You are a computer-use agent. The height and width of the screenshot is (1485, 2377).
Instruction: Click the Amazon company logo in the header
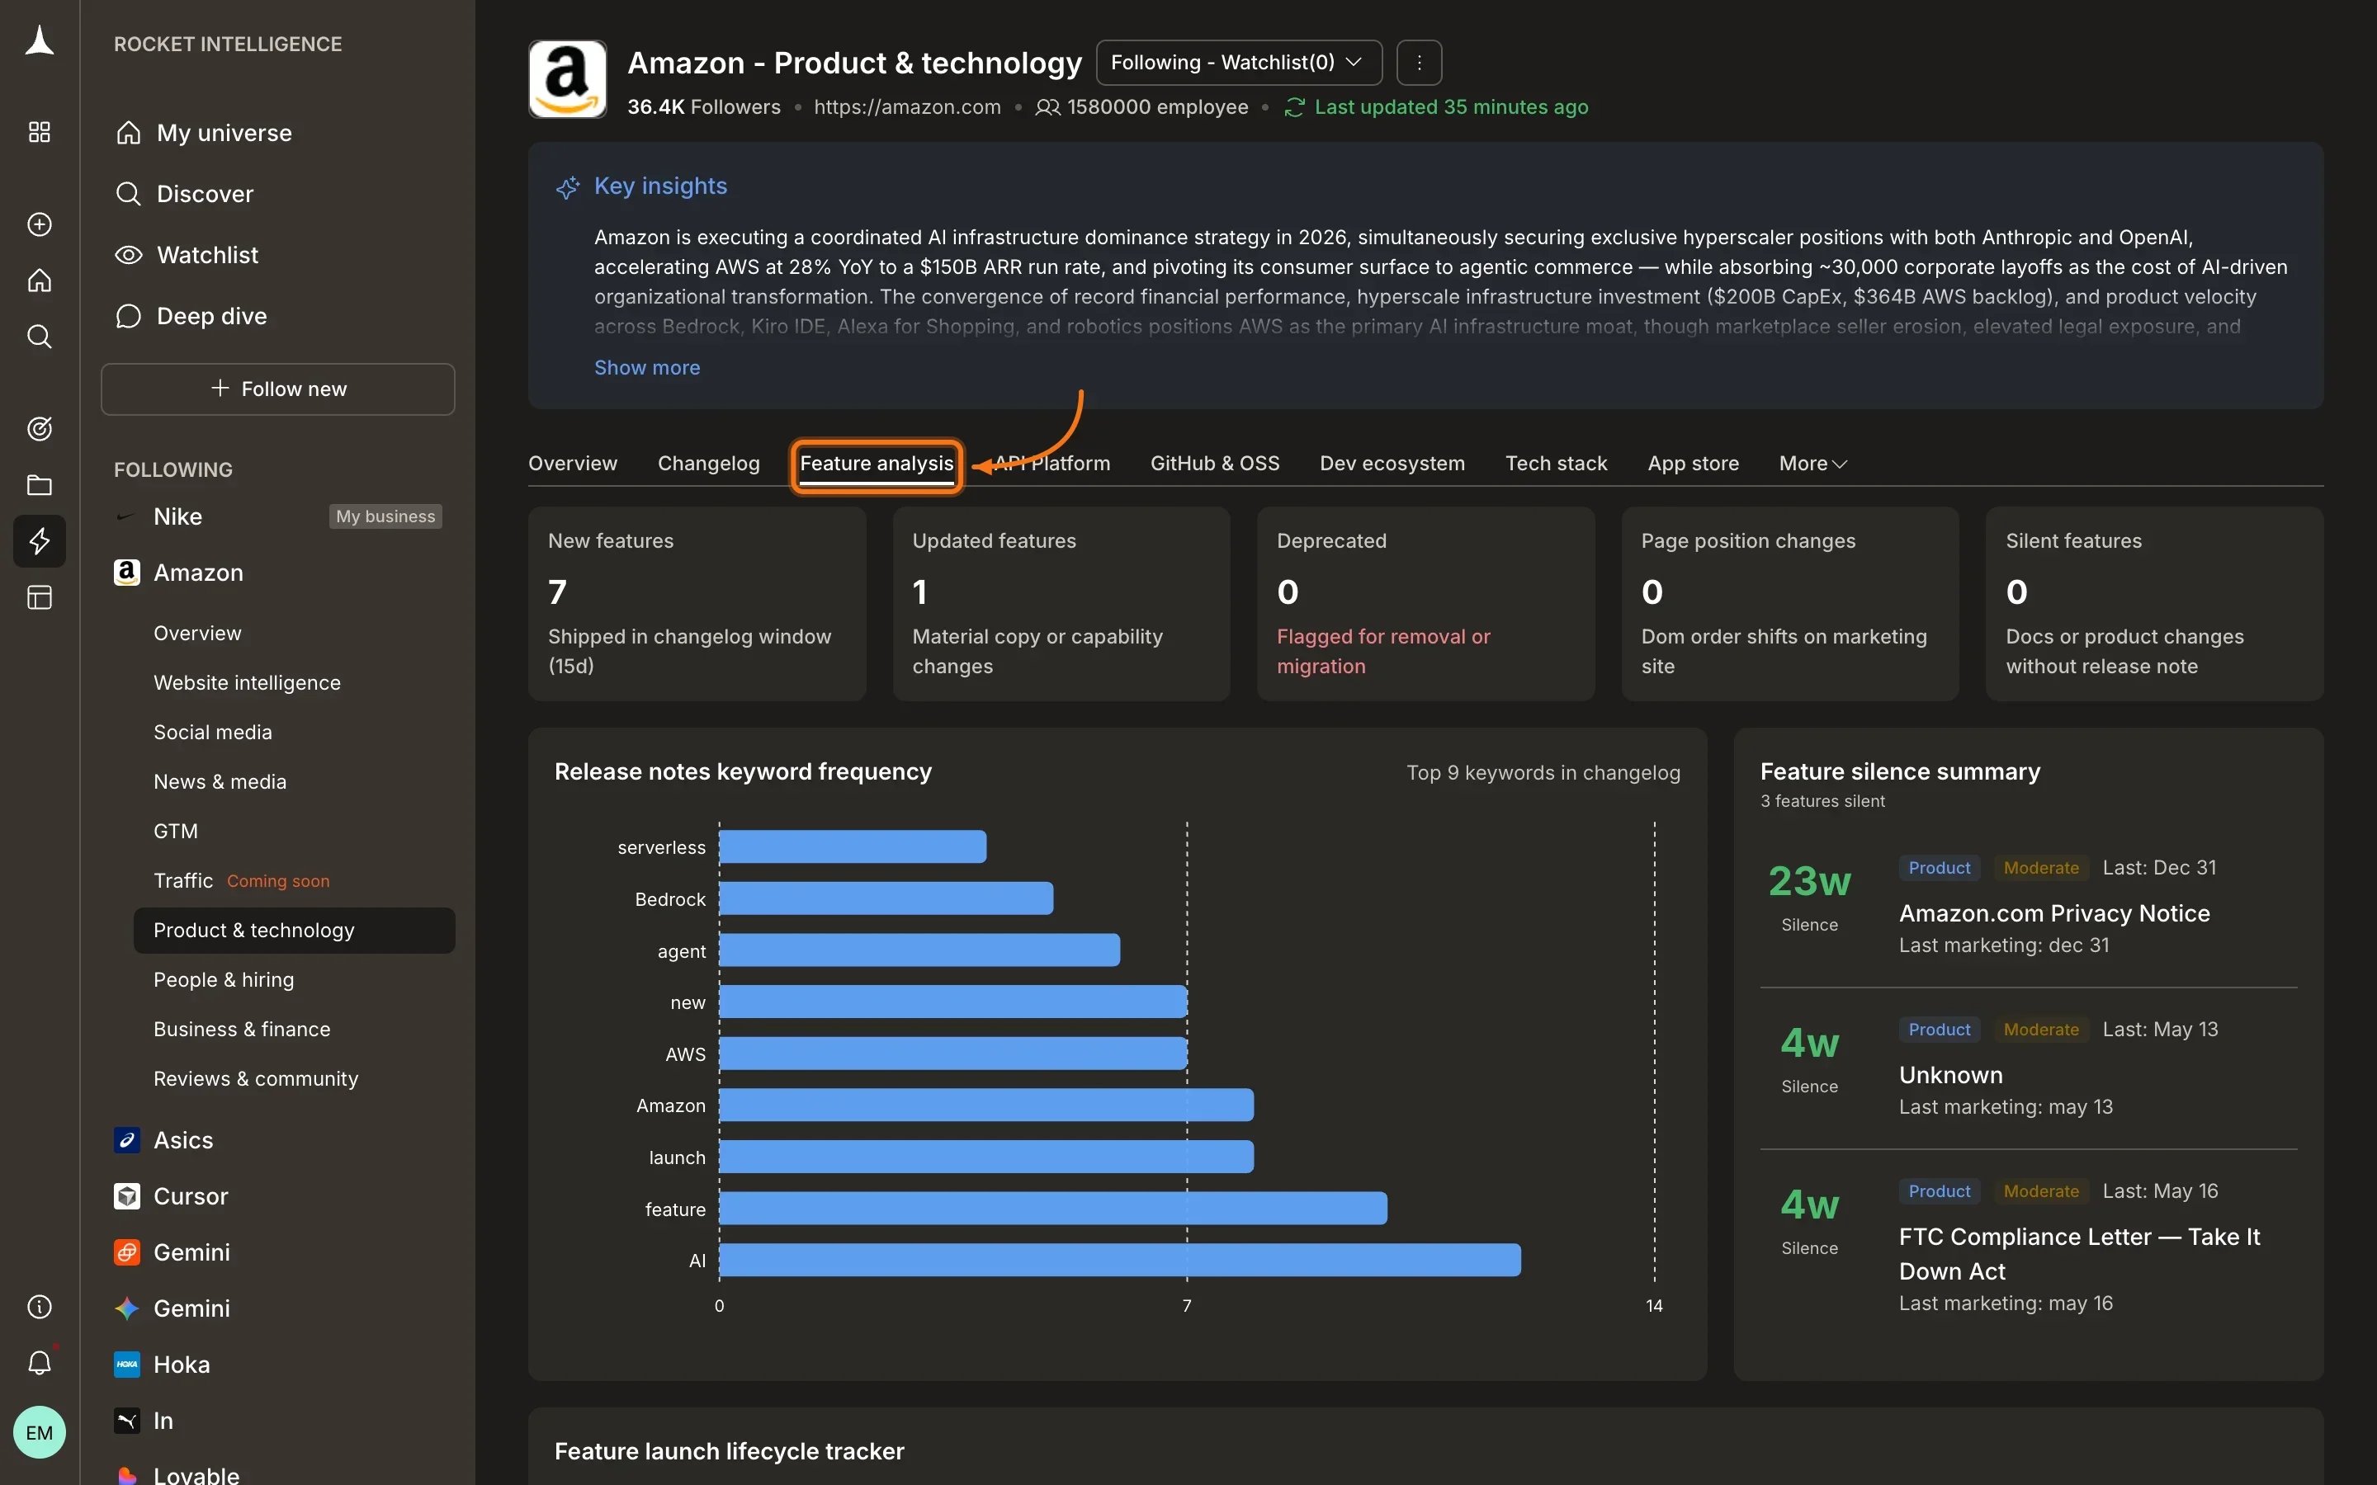coord(568,79)
